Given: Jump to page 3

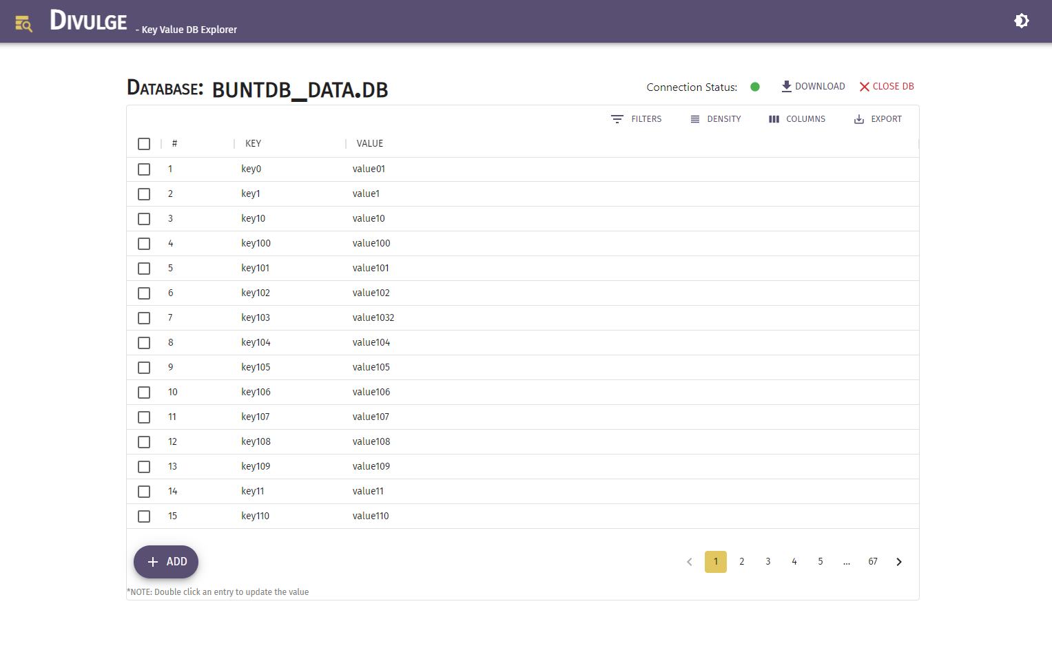Looking at the screenshot, I should 768,562.
